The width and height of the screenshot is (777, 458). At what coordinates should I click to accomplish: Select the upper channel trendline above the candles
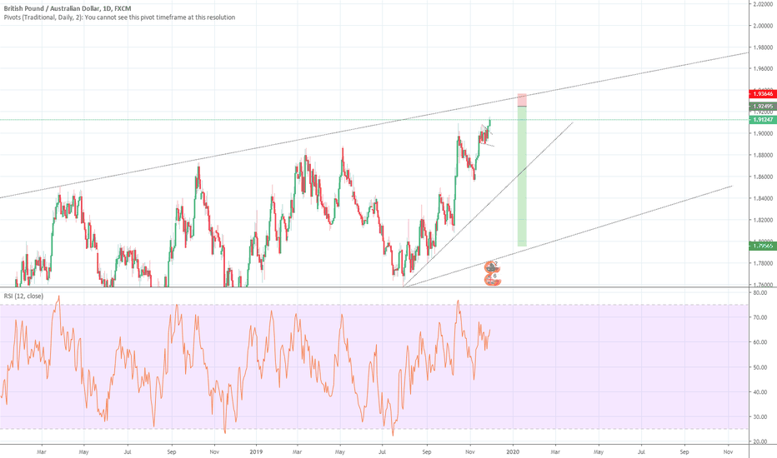click(250, 148)
